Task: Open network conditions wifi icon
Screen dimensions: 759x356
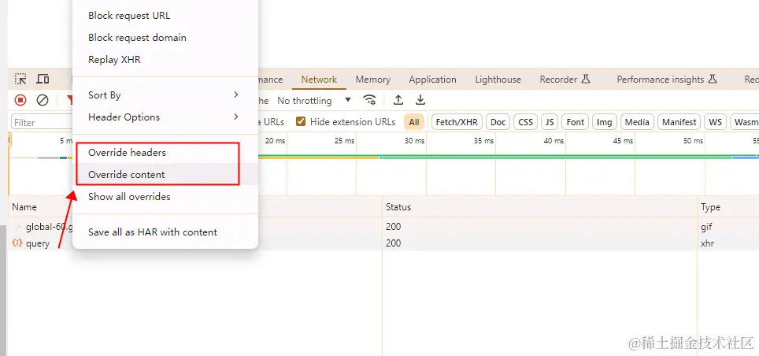Action: [370, 100]
